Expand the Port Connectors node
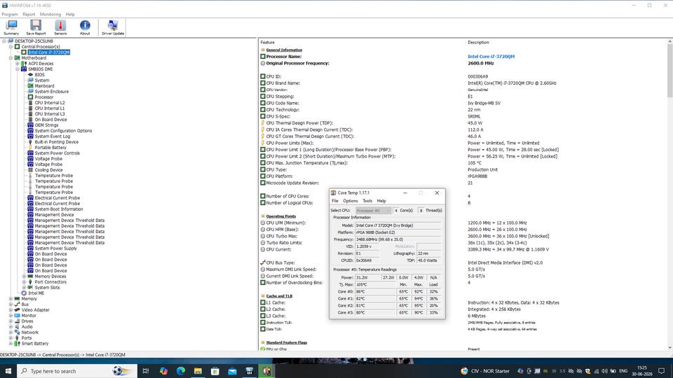Viewport: 673px width, 378px height. point(25,282)
